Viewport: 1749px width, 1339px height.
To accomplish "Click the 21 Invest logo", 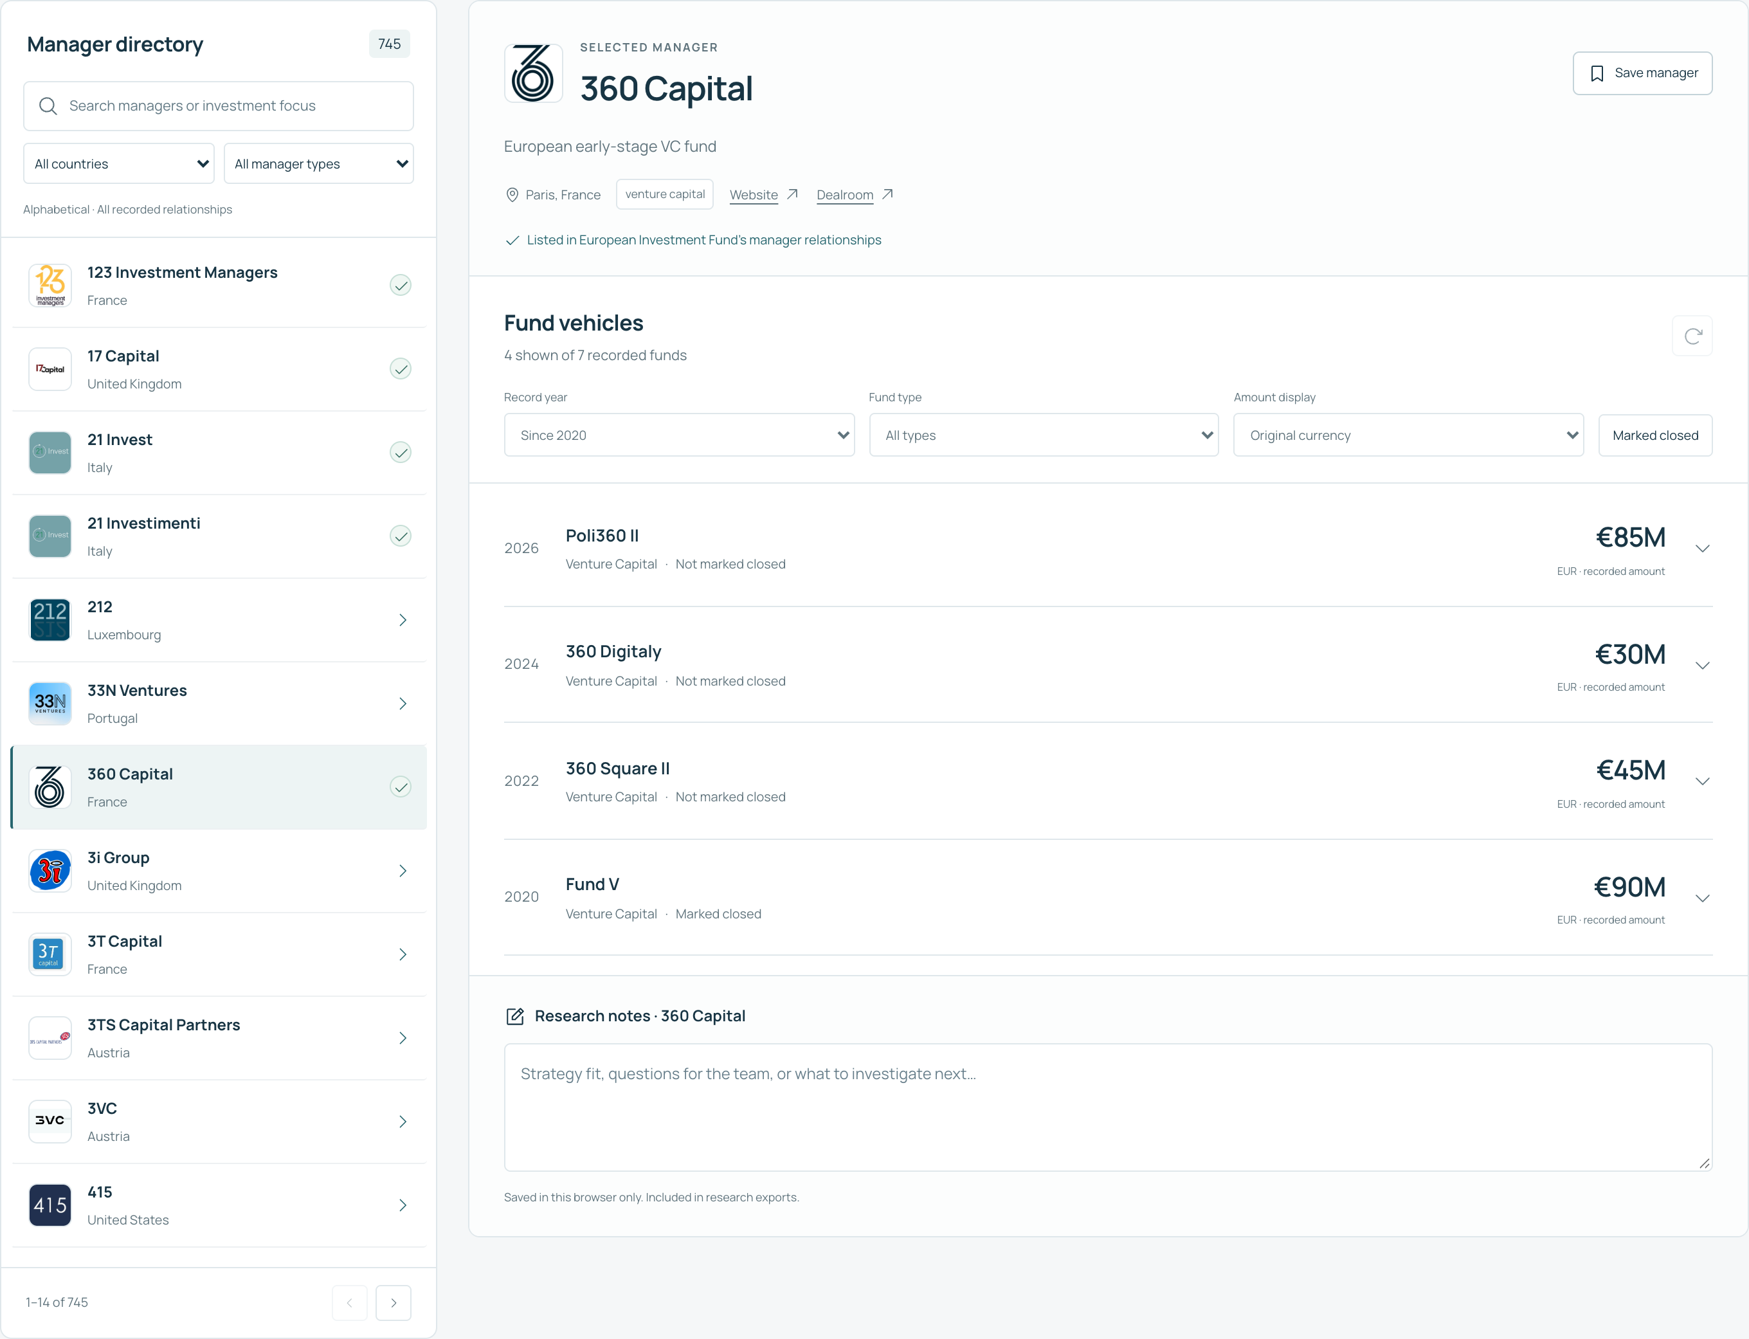I will 50,453.
